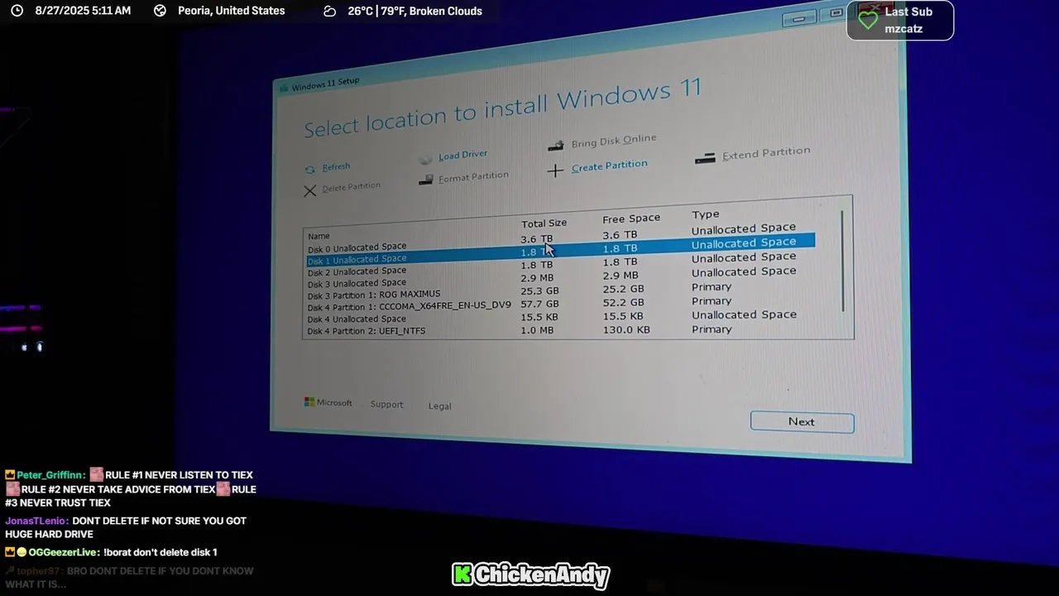Click the ChickenAndy channel name
The height and width of the screenshot is (596, 1059).
[542, 575]
